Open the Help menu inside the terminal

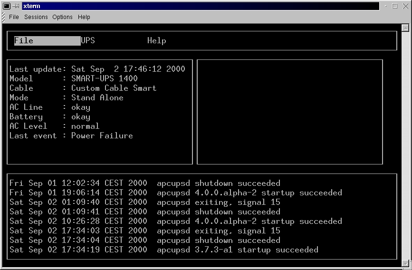click(x=156, y=41)
